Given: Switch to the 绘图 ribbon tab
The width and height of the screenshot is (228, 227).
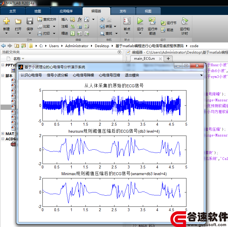Looking at the screenshot, I should (38, 11).
